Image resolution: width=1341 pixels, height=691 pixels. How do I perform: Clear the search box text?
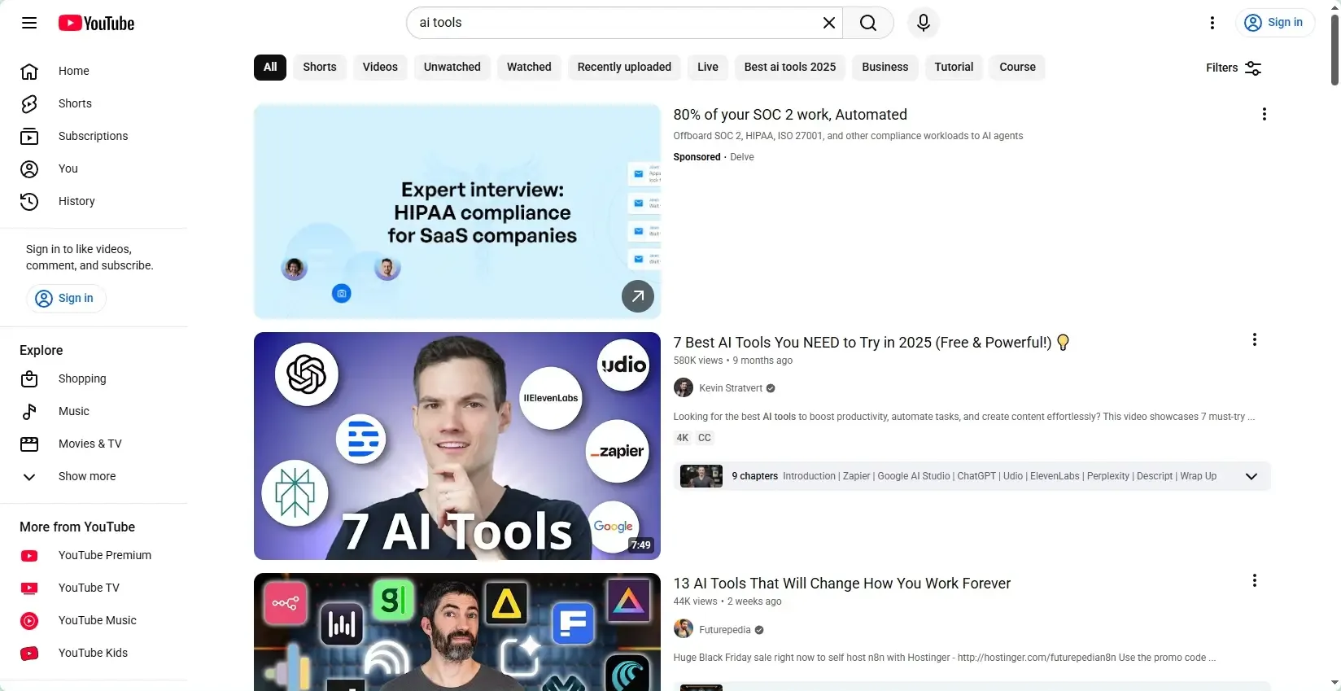(x=828, y=23)
